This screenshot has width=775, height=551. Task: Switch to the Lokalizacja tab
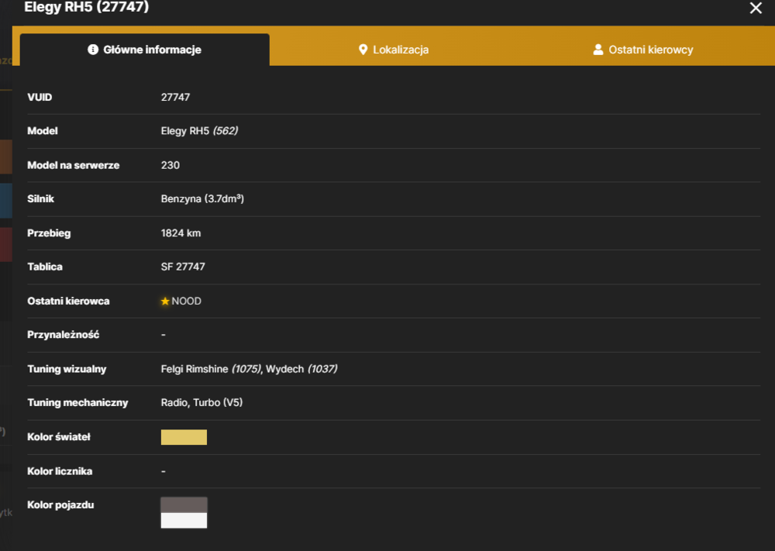394,50
